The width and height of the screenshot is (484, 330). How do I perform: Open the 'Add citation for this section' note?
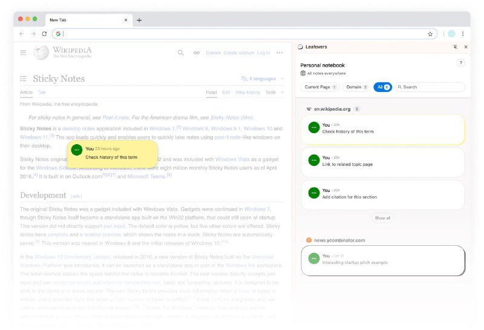383,194
